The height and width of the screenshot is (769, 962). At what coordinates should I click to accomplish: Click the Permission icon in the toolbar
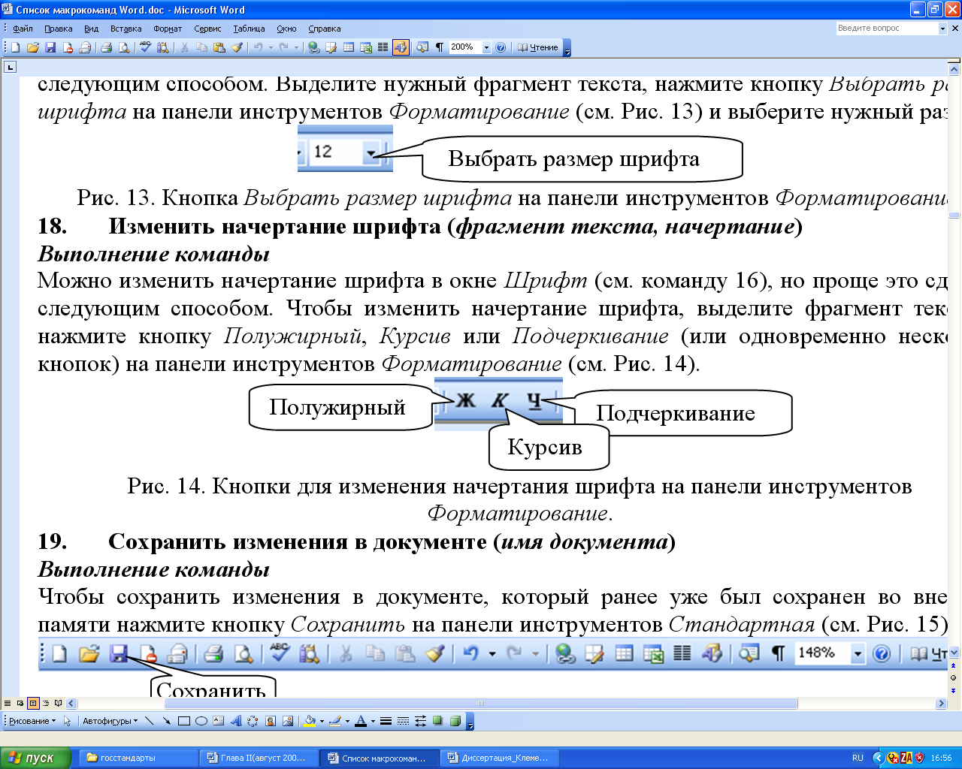pyautogui.click(x=68, y=47)
